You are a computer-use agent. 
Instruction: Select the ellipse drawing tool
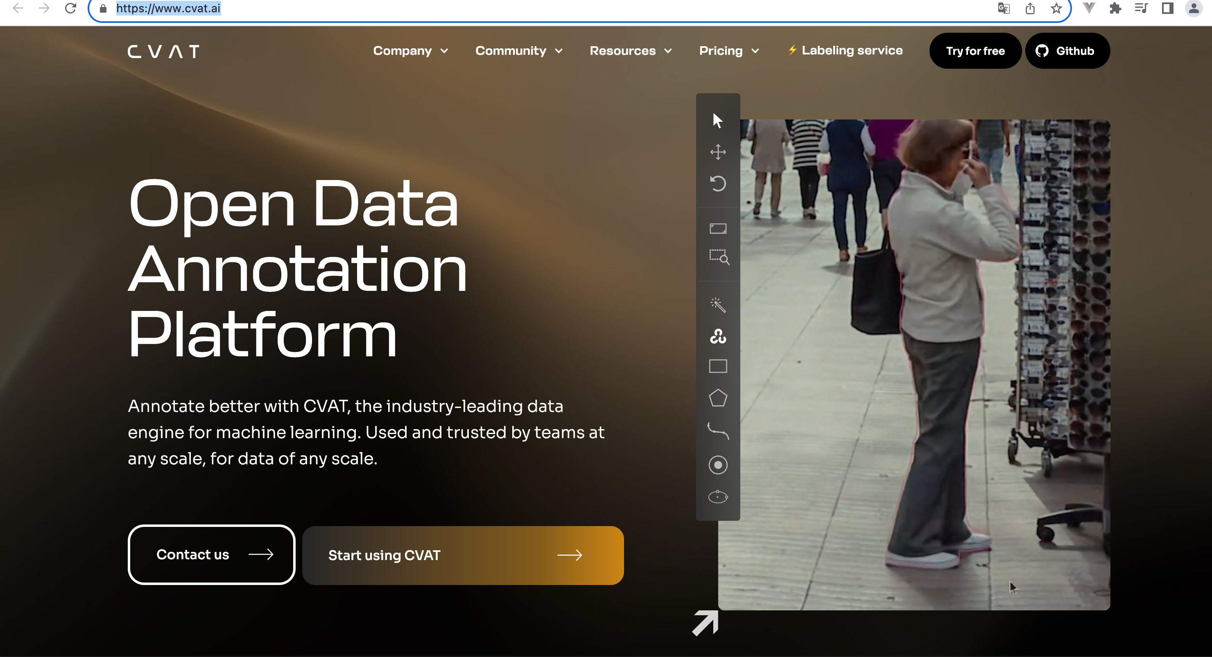coord(717,497)
